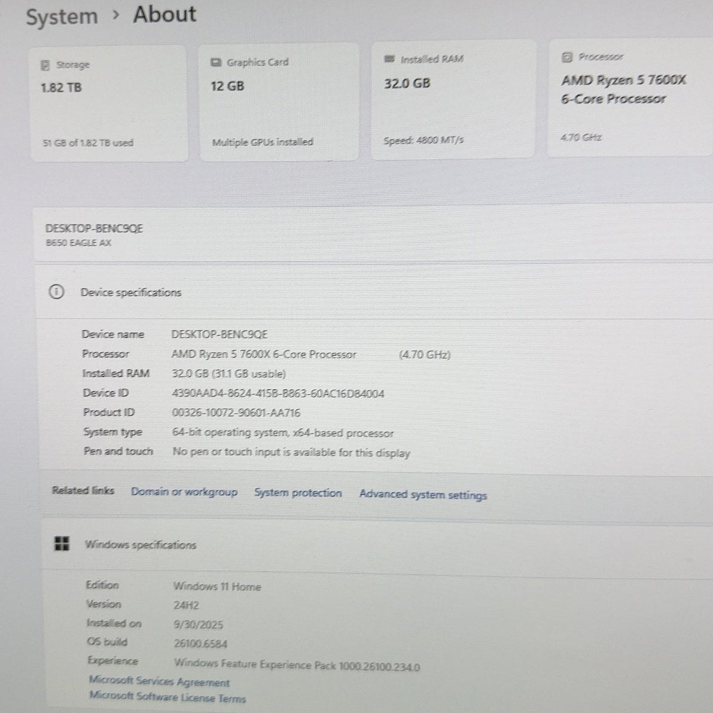Viewport: 713px width, 713px height.
Task: Click the B650 EAGLE AX model text
Action: click(78, 243)
